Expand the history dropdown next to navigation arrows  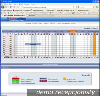tap(8, 7)
